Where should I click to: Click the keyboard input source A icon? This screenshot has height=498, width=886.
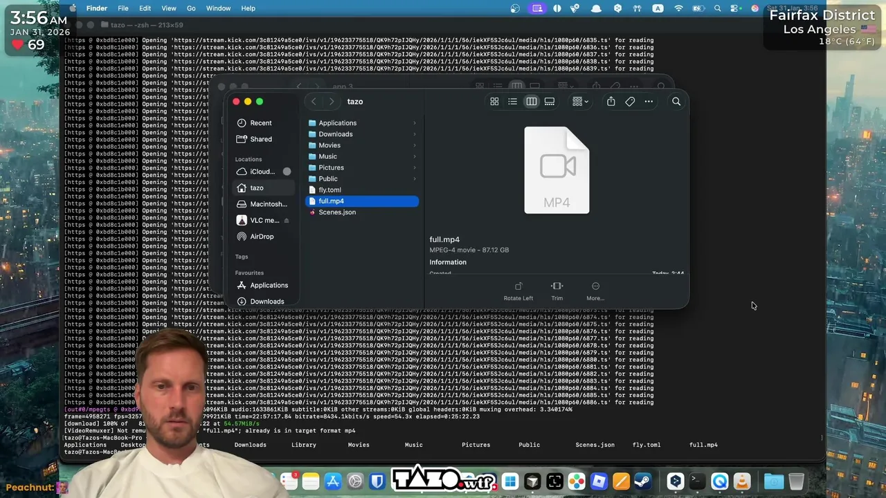click(x=658, y=8)
